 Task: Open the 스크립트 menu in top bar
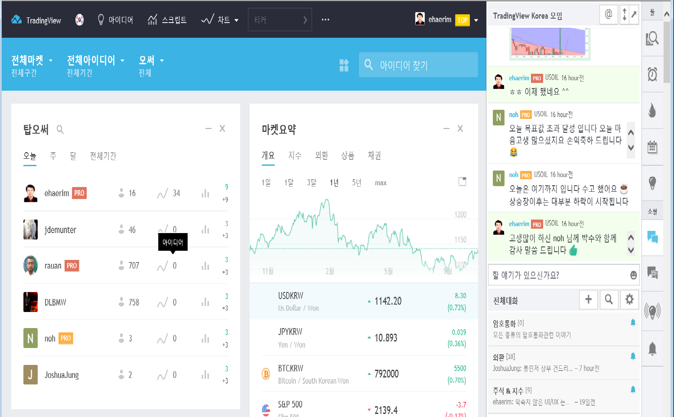pyautogui.click(x=167, y=20)
